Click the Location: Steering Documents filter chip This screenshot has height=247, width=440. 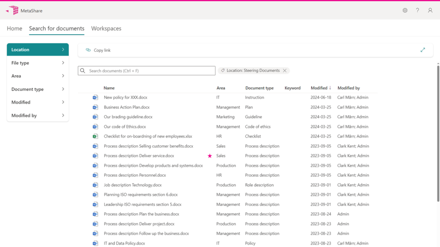tap(254, 71)
